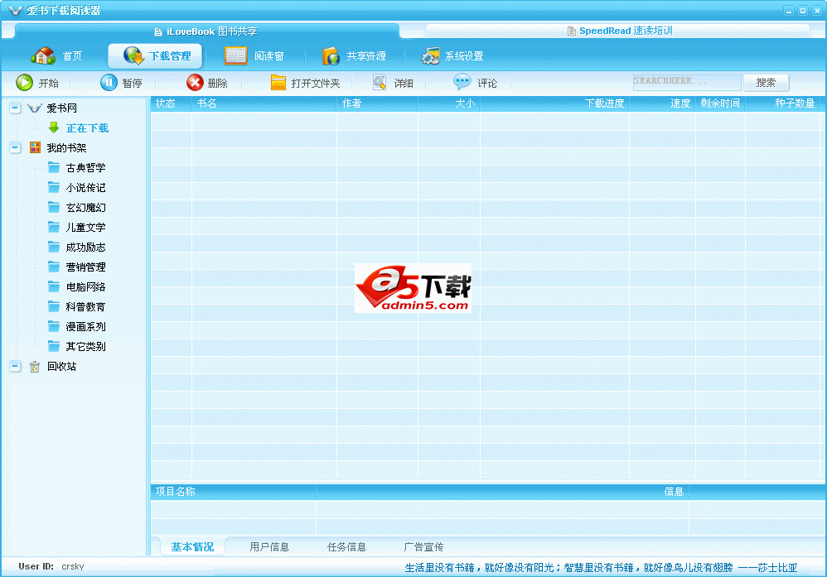Open the 基本情况 bottom tab
This screenshot has width=827, height=577.
click(x=192, y=547)
